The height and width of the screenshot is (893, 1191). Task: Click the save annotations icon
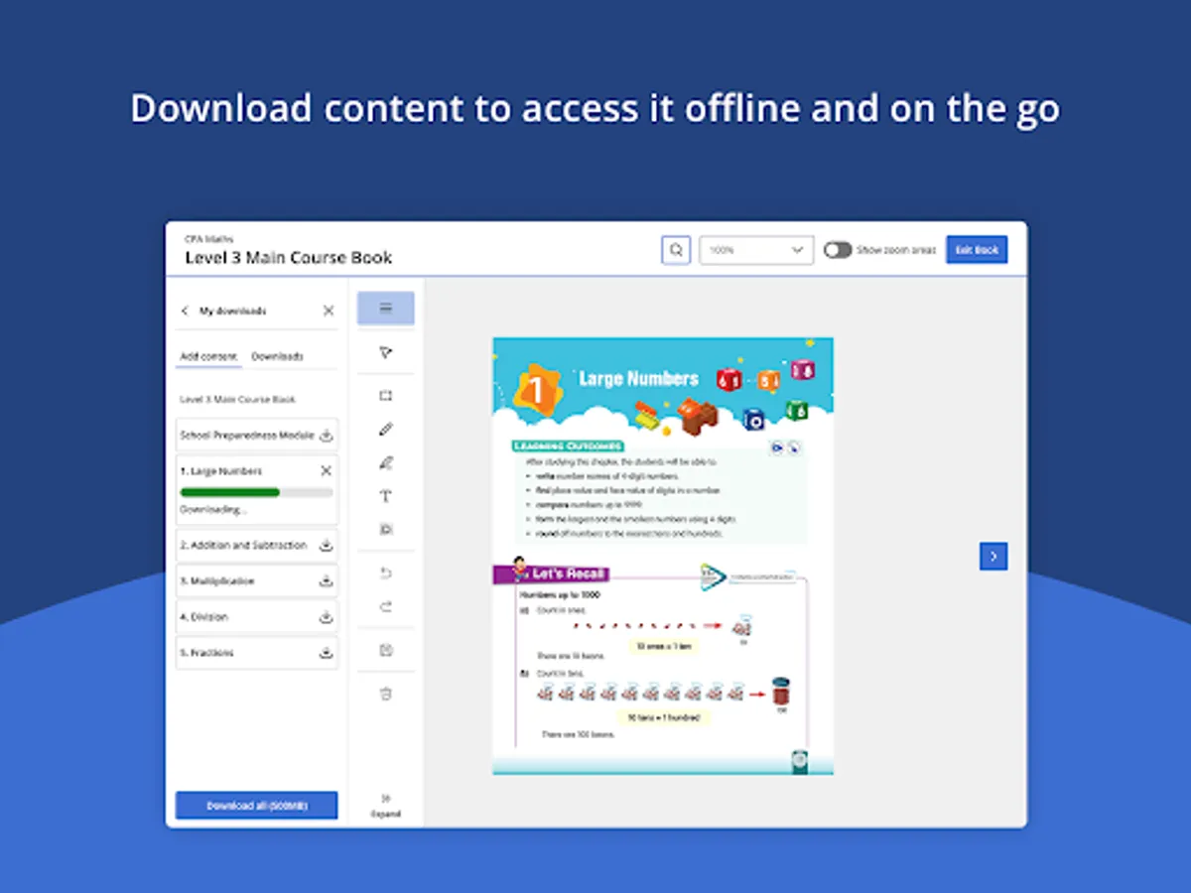click(386, 650)
